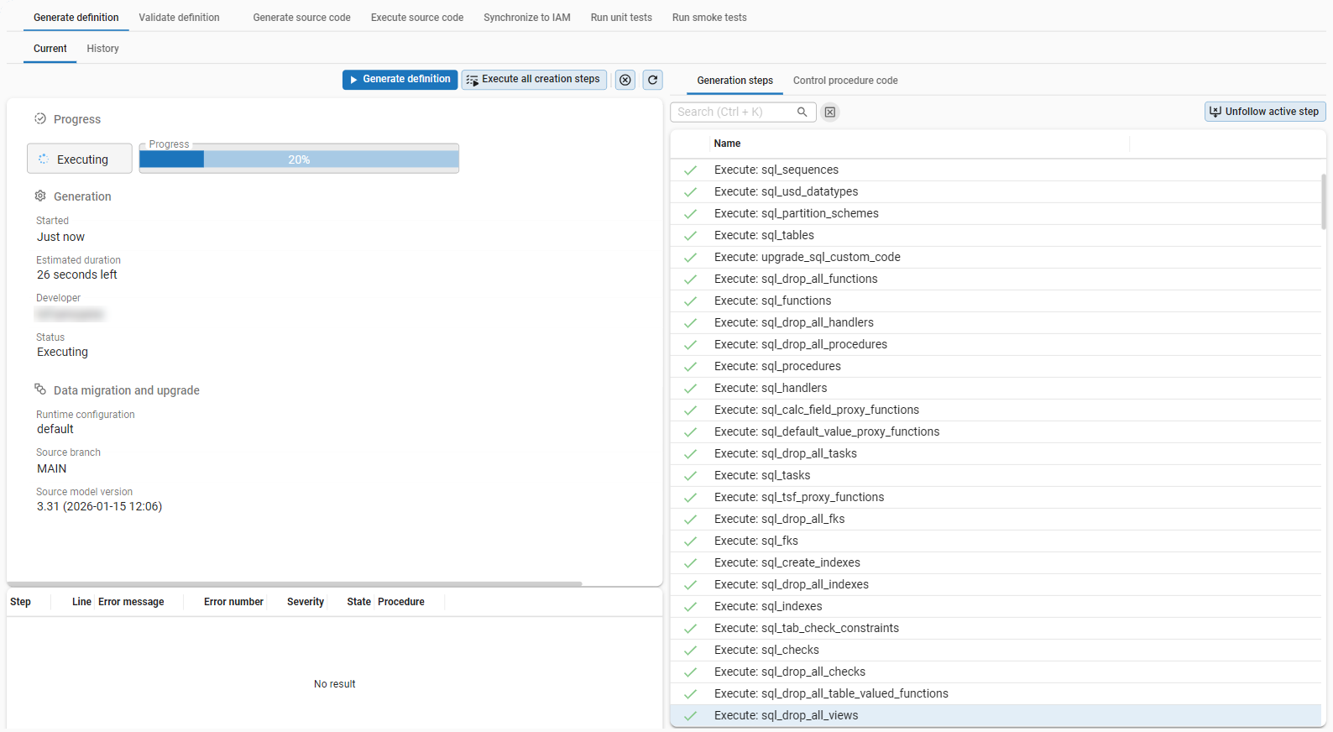This screenshot has height=732, width=1333.
Task: Click the Executing status button
Action: tap(80, 159)
